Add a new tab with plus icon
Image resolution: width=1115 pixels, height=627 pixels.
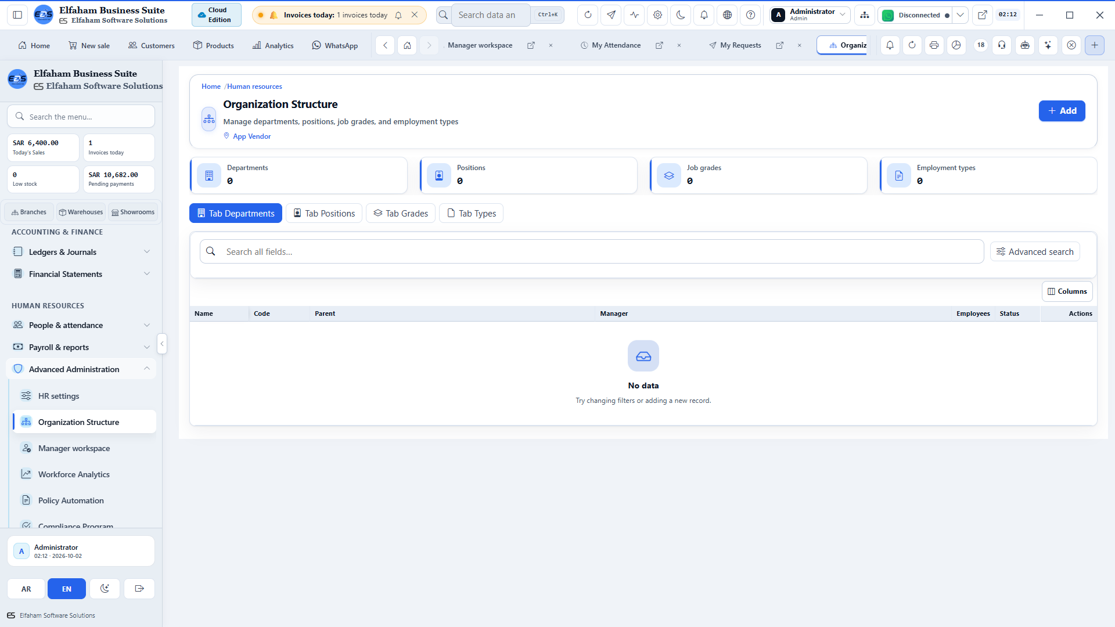pos(1094,45)
